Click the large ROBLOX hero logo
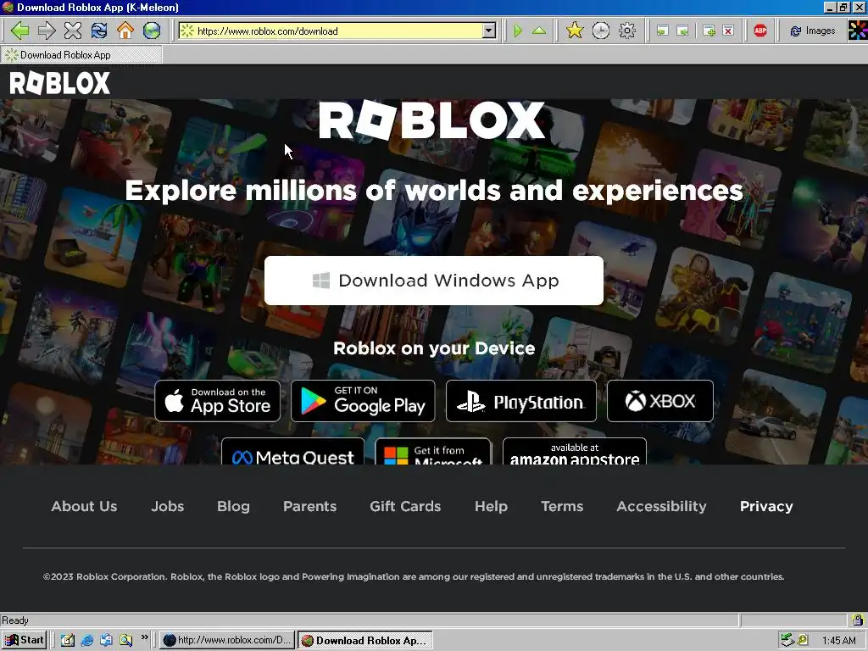Screen dimensions: 868x651 pyautogui.click(x=431, y=120)
